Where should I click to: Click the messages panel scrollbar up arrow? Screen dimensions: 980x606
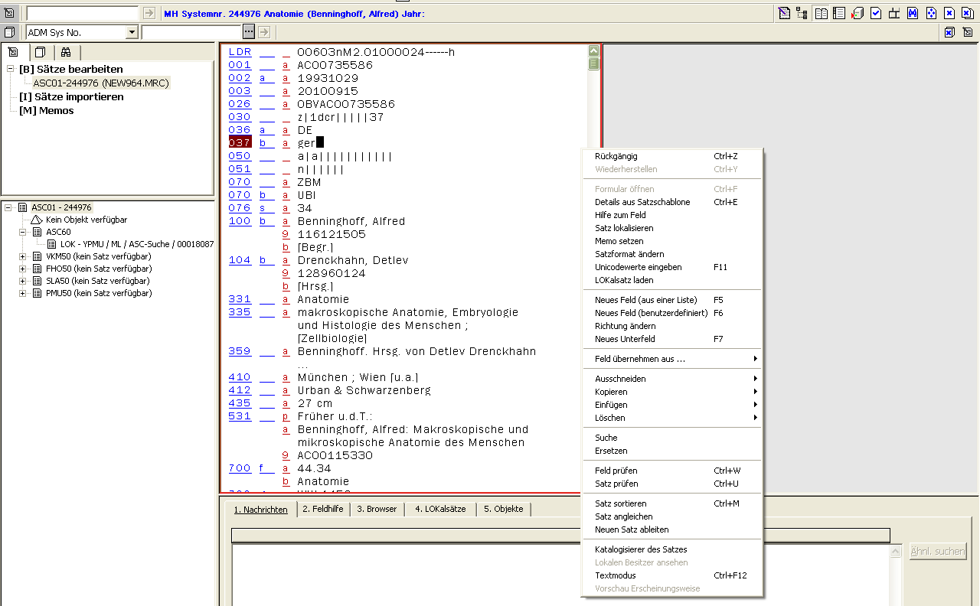click(895, 551)
